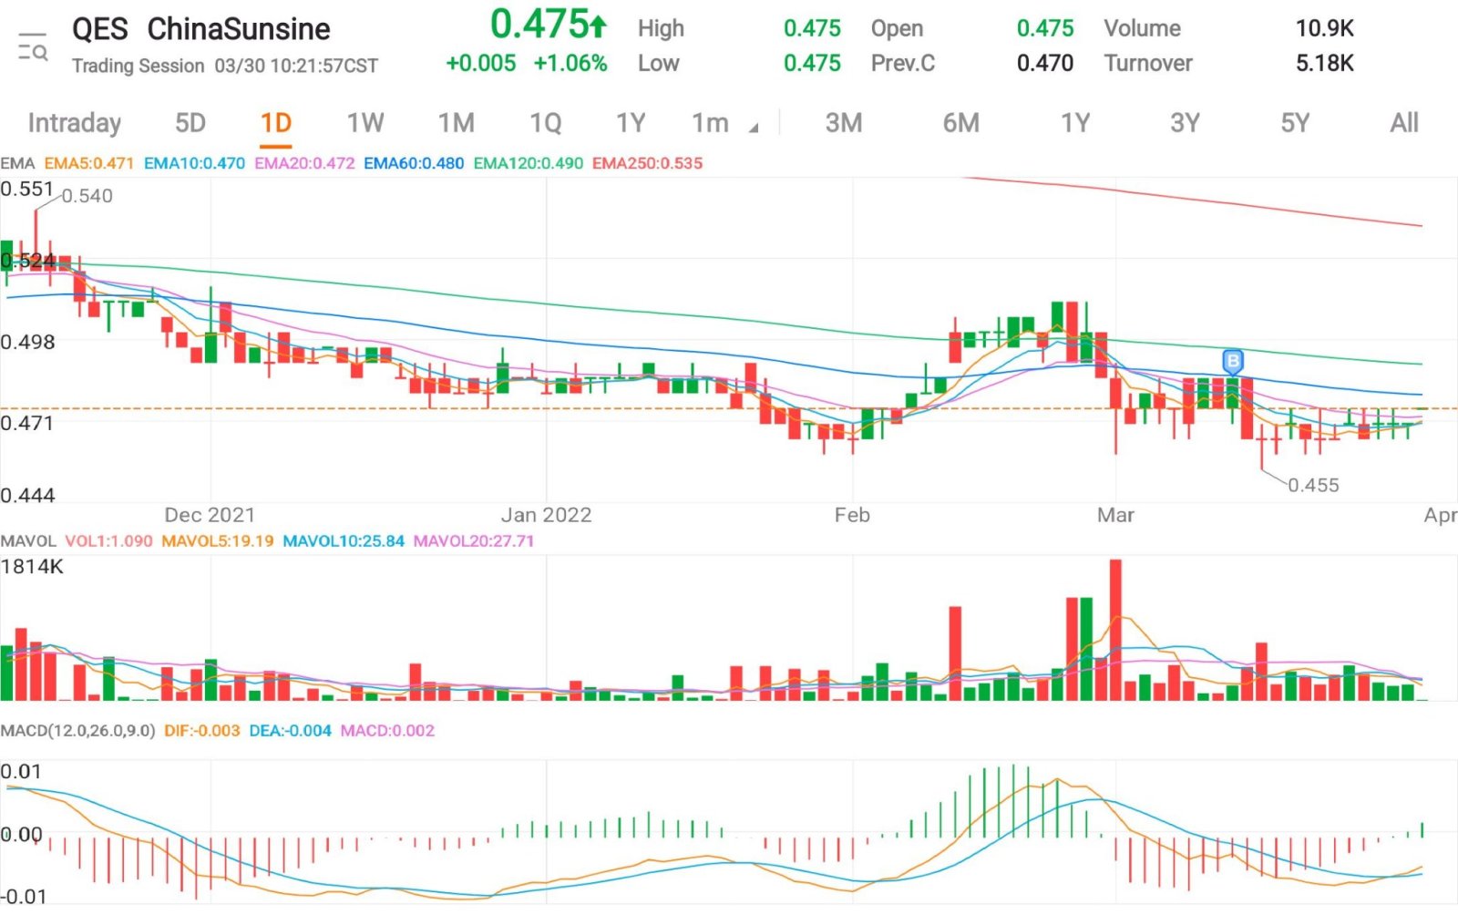1458x915 pixels.
Task: Switch to the 1M chart tab
Action: pyautogui.click(x=457, y=123)
